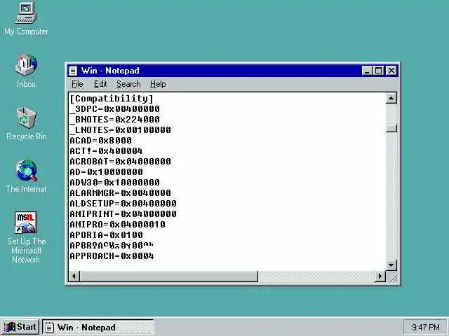Viewport: 449px width, 336px height.
Task: Click the horizontal scrollbar right arrow
Action: 380,276
